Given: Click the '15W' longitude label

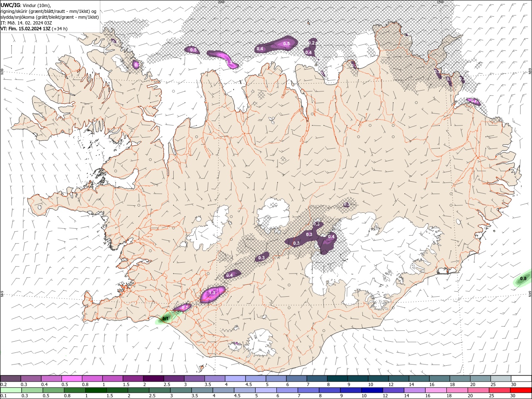Looking at the screenshot, I should point(440,2).
